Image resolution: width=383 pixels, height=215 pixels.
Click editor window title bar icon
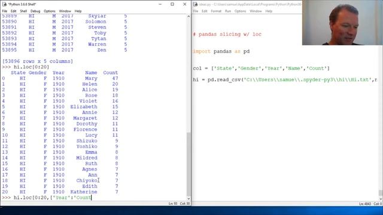coord(196,4)
